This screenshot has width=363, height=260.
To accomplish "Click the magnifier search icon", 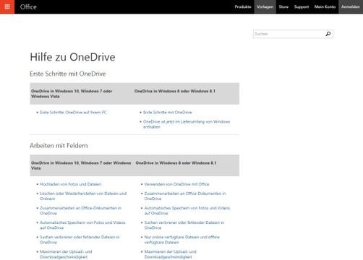I will pyautogui.click(x=328, y=34).
